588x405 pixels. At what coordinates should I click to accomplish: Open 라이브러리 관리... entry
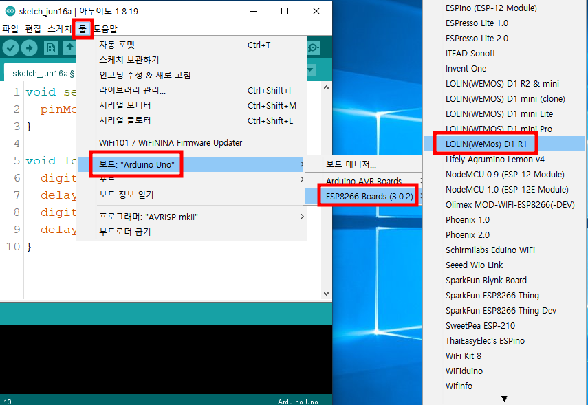pyautogui.click(x=192, y=90)
